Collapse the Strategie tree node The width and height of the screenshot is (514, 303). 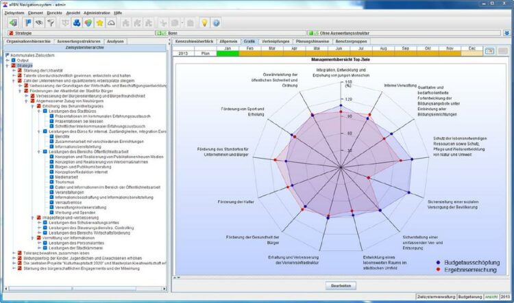(8, 65)
